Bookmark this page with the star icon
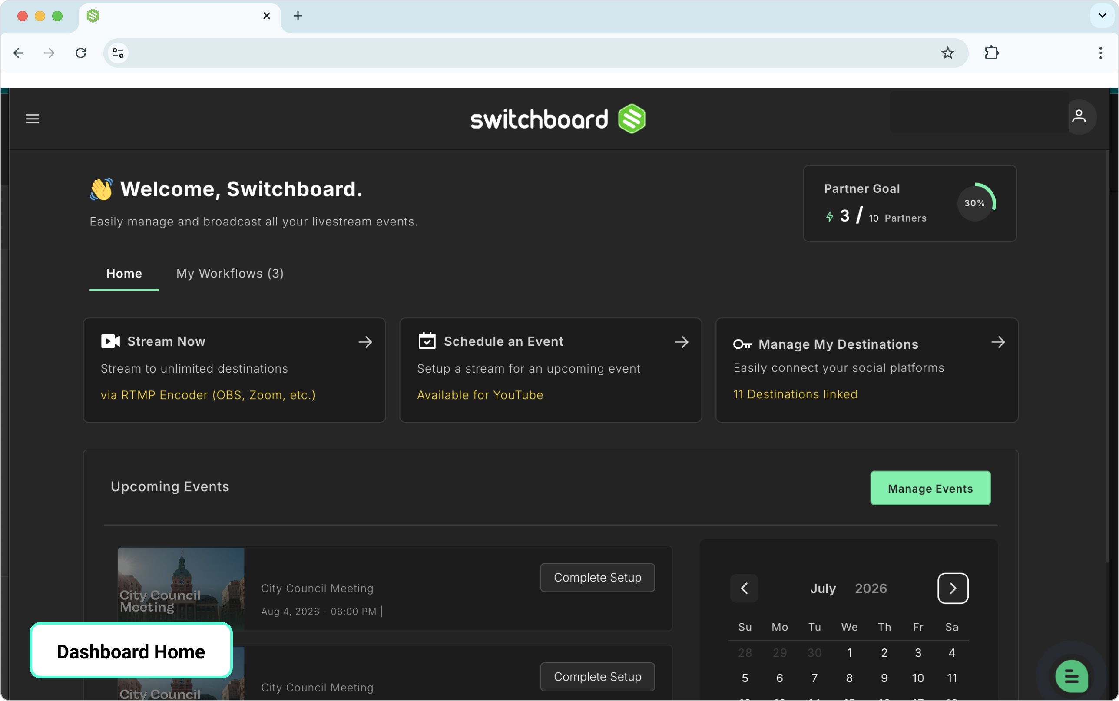Screen dimensions: 1119x701 click(948, 53)
